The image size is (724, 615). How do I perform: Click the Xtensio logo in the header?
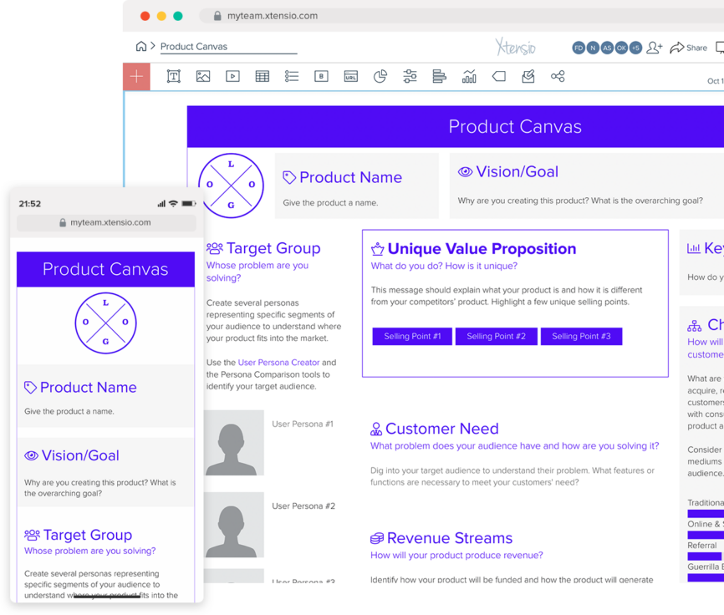[x=516, y=48]
